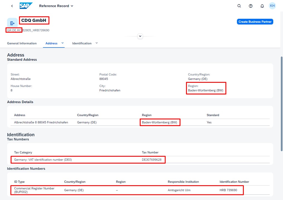This screenshot has width=283, height=200.
Task: Expand the header with chevron button
Action: coord(140,36)
